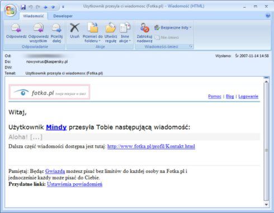Click the Redo icon in quick access toolbar

[x=38, y=7]
